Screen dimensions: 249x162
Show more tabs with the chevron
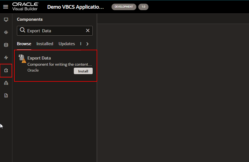[x=87, y=44]
